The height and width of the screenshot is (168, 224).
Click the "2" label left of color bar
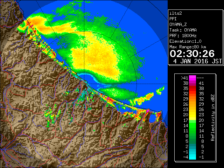click(x=187, y=146)
